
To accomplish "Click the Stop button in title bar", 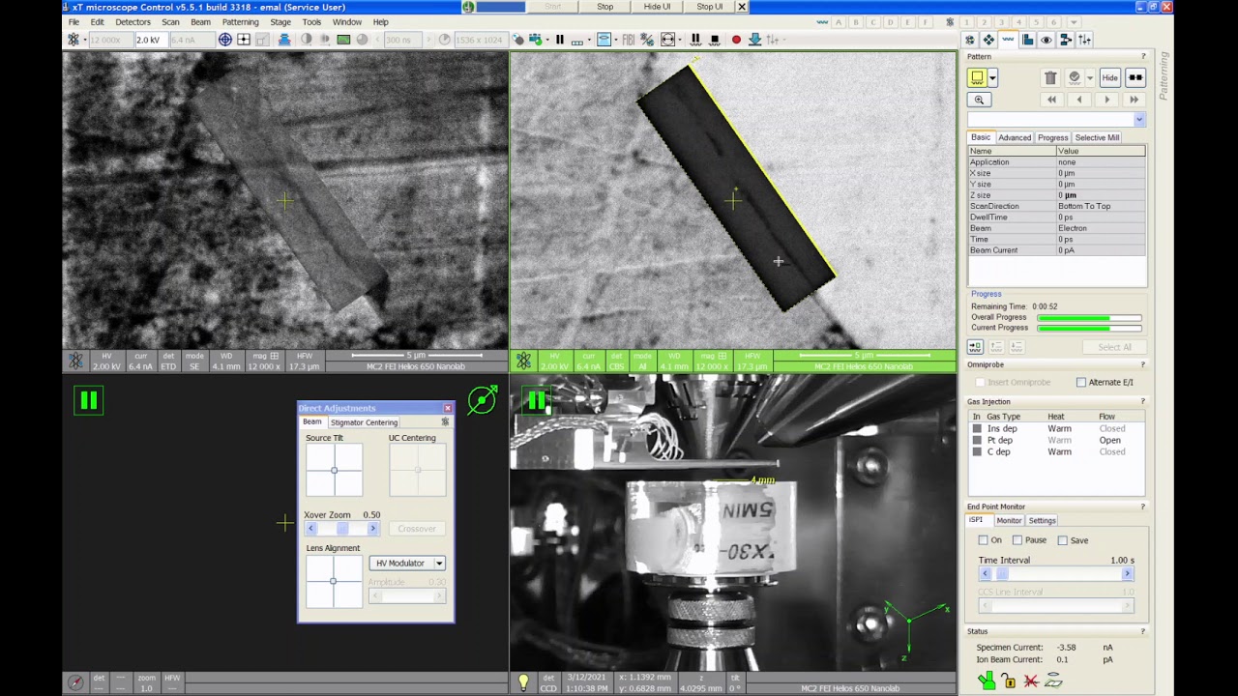I will point(604,7).
